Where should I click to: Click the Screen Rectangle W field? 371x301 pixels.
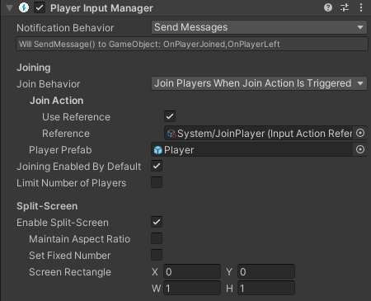click(x=192, y=288)
